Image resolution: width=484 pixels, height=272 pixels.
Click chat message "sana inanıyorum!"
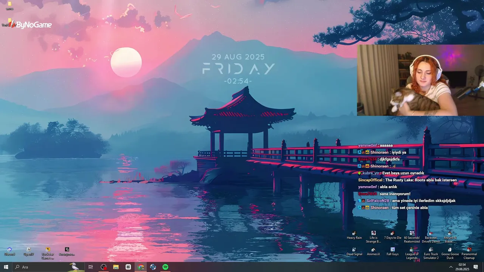point(395,194)
